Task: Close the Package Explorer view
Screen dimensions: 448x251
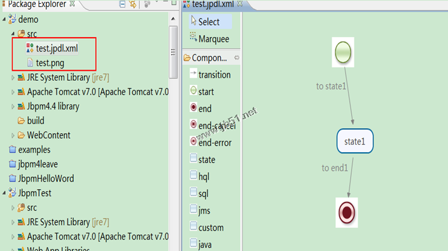Action: point(73,4)
